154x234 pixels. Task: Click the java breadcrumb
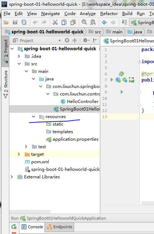(135, 32)
